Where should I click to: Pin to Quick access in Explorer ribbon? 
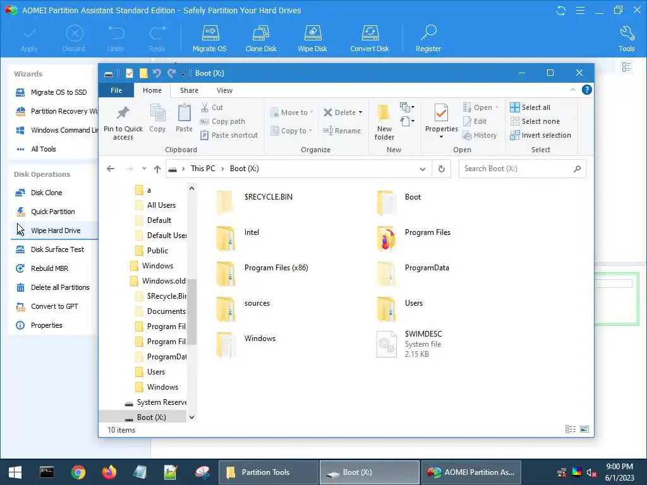coord(123,122)
